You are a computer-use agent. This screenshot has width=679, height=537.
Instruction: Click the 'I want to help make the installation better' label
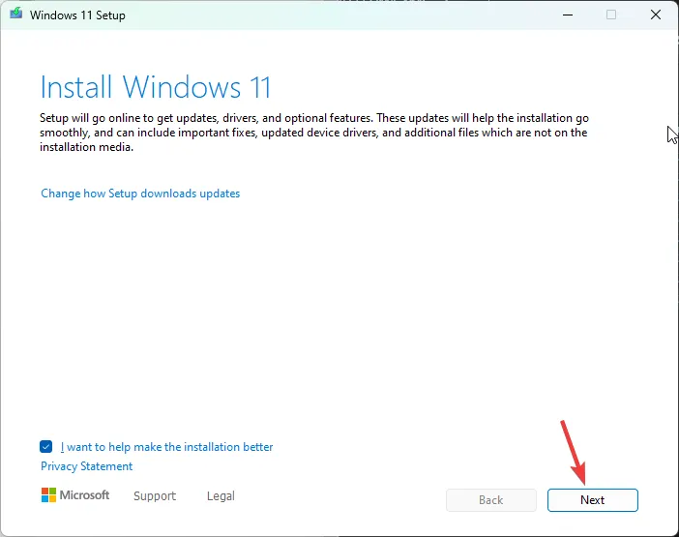pyautogui.click(x=166, y=447)
